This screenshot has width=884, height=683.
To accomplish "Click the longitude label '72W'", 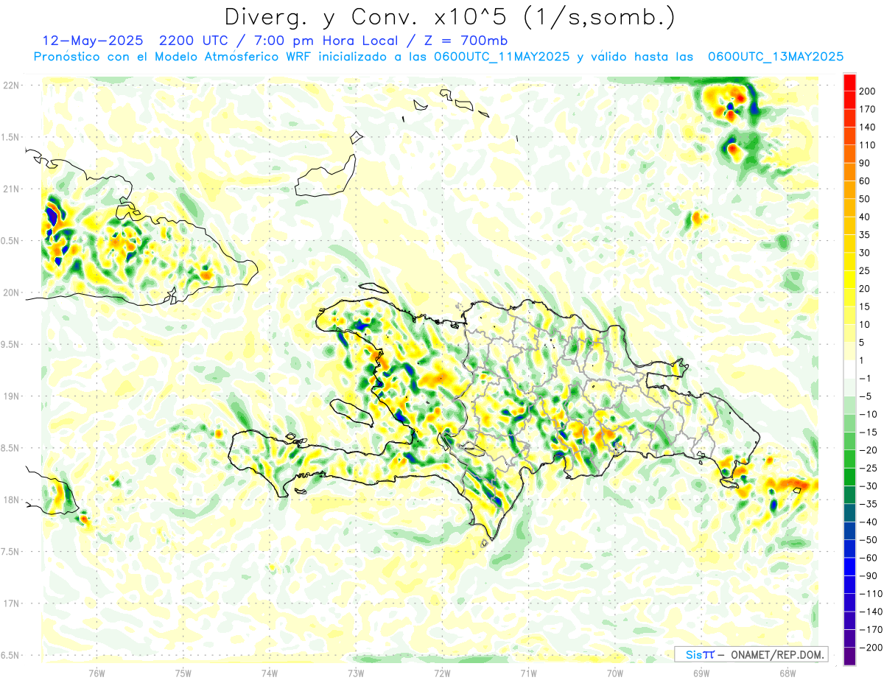I will (442, 673).
